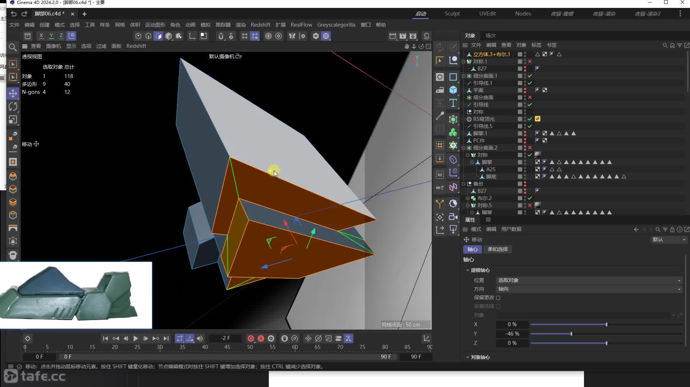Image resolution: width=690 pixels, height=387 pixels.
Task: Toggle loop playback mode icon
Action: [x=180, y=338]
